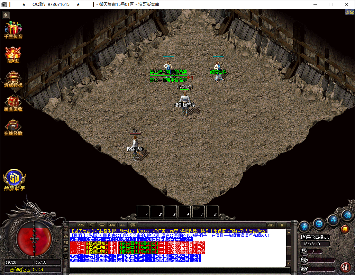Click the red 铺 shop button

[346, 267]
